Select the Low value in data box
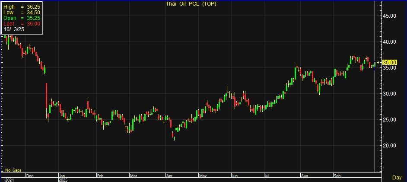407x182 pixels. [x=33, y=13]
